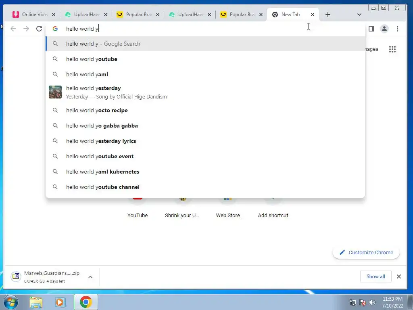The width and height of the screenshot is (413, 310).
Task: Dismiss the downloads bar with X
Action: pyautogui.click(x=399, y=276)
